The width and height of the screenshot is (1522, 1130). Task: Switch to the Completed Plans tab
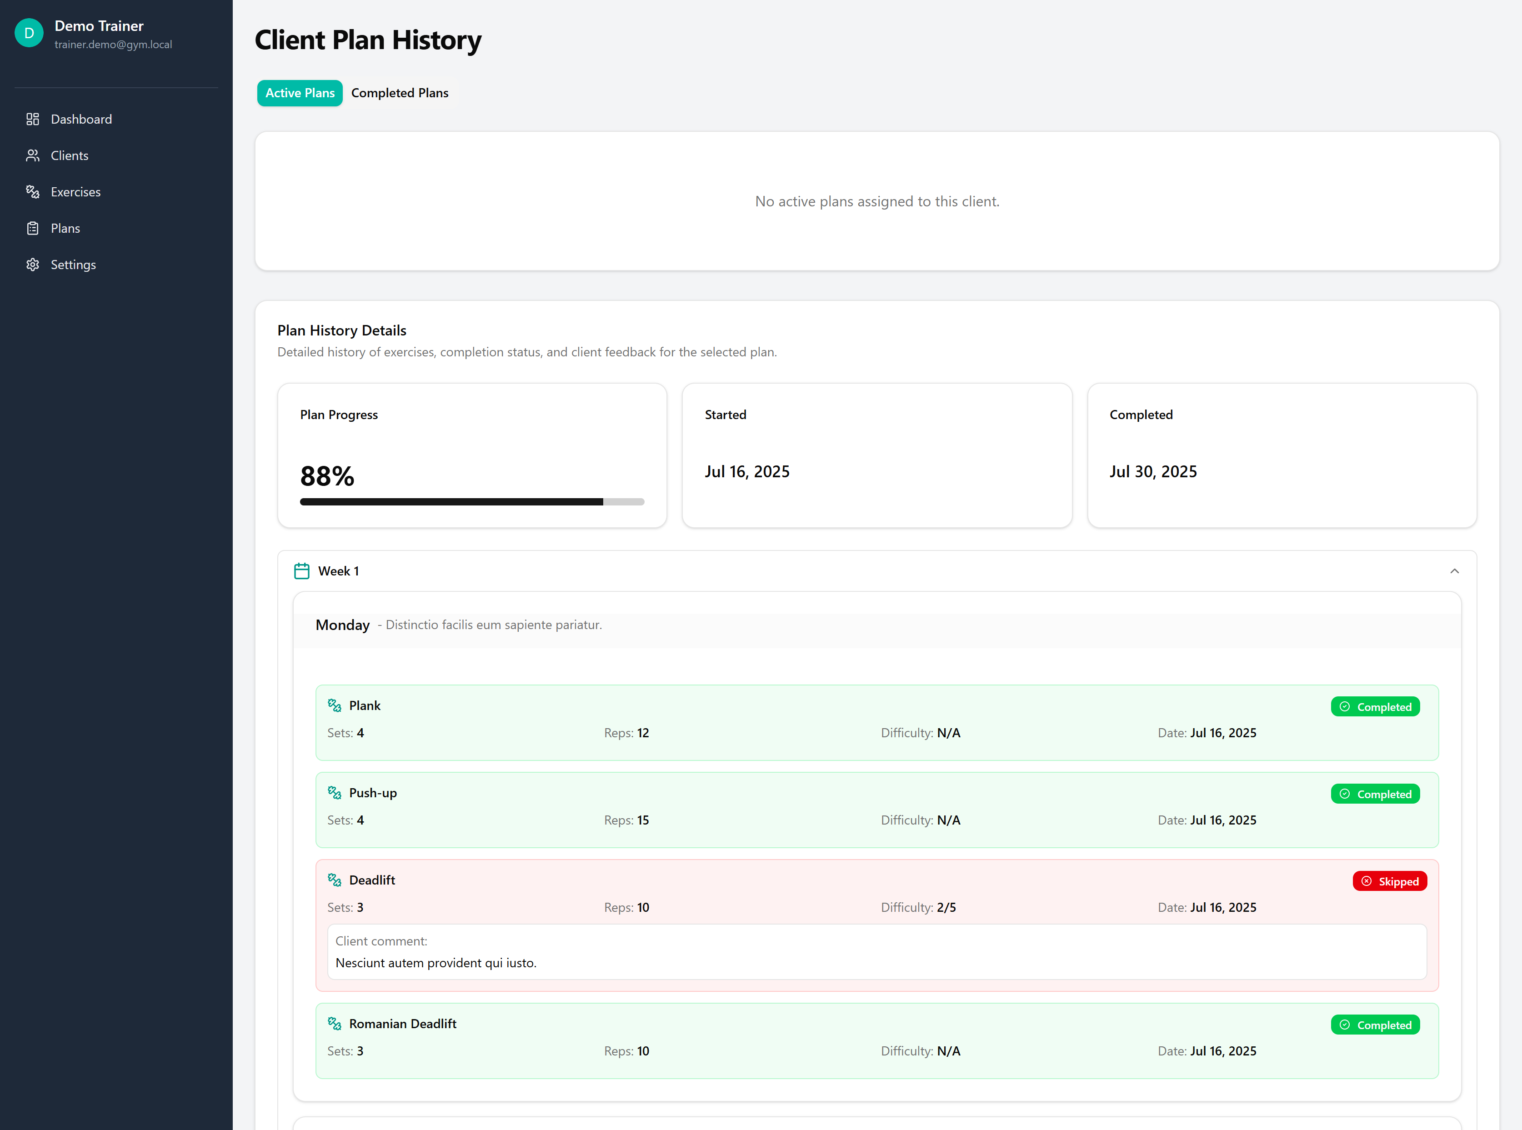(x=400, y=93)
